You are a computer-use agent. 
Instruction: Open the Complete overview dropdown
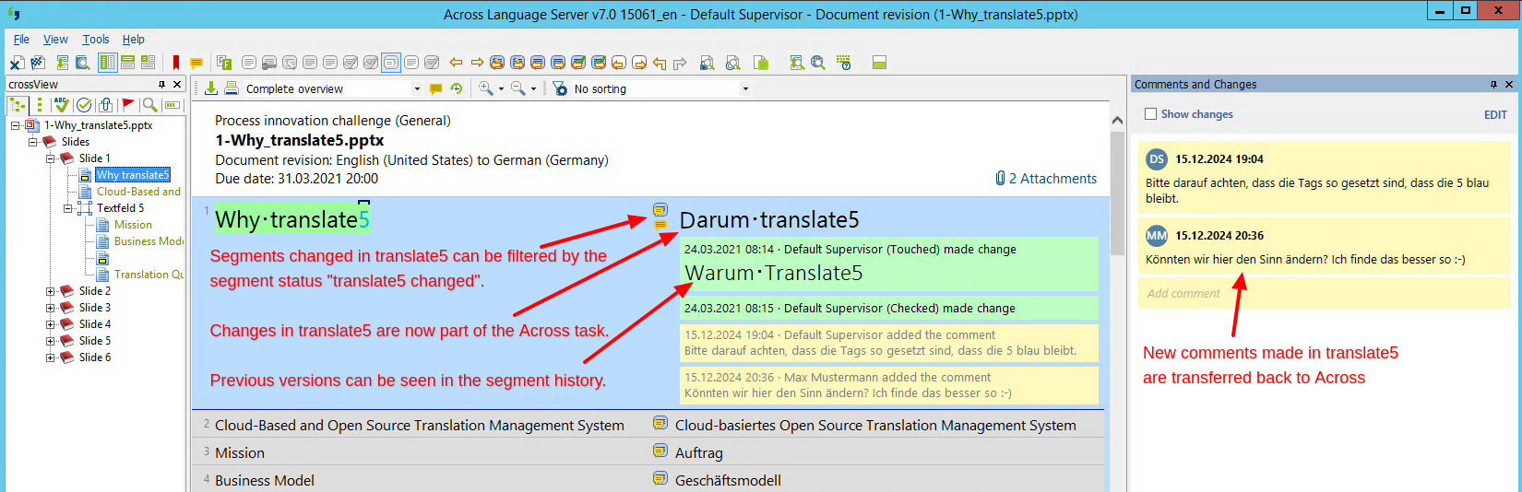417,88
